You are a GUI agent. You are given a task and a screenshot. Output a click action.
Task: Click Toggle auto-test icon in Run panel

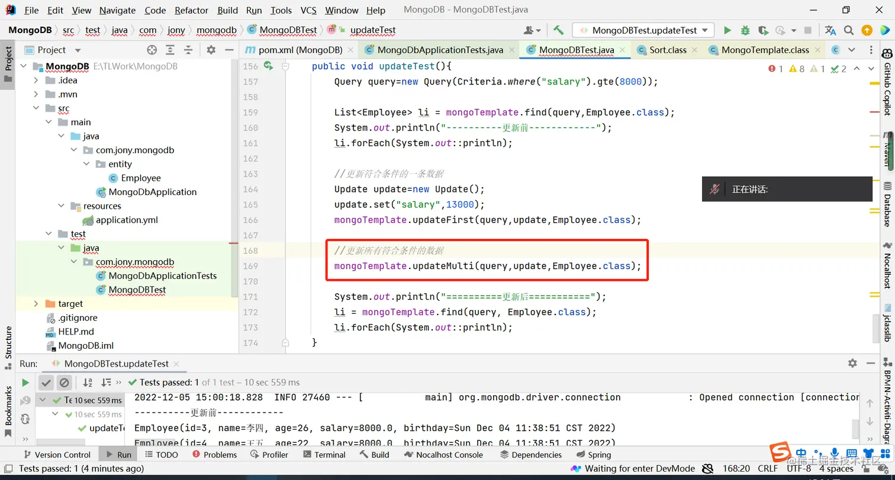(x=25, y=419)
